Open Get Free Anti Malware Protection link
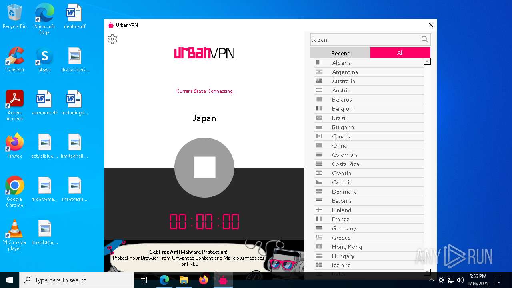Image resolution: width=512 pixels, height=288 pixels. tap(188, 252)
